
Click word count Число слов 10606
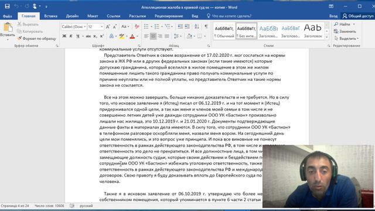point(49,206)
